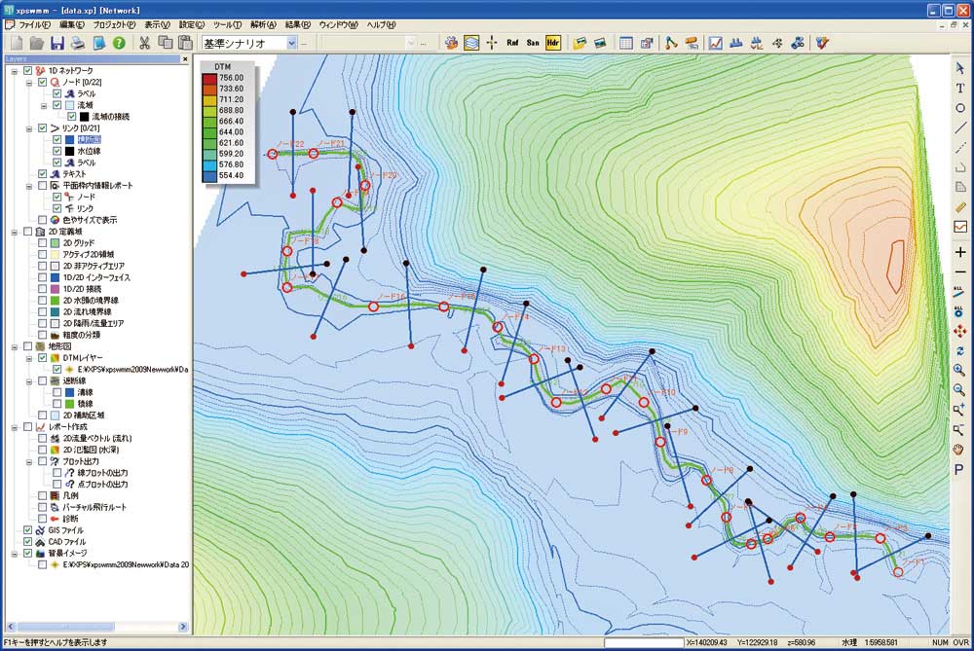Collapse the 地形図 tree node
The width and height of the screenshot is (974, 651).
15,346
